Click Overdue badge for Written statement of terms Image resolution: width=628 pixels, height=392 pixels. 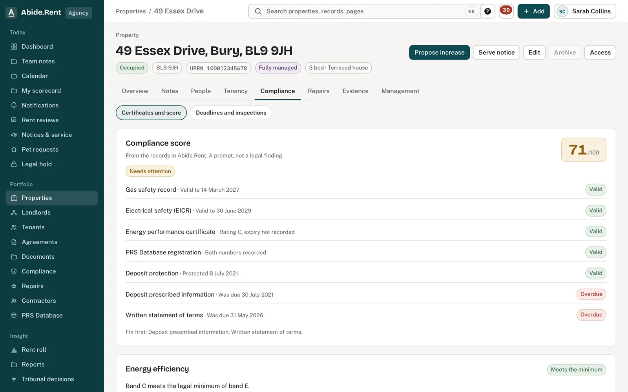(591, 315)
